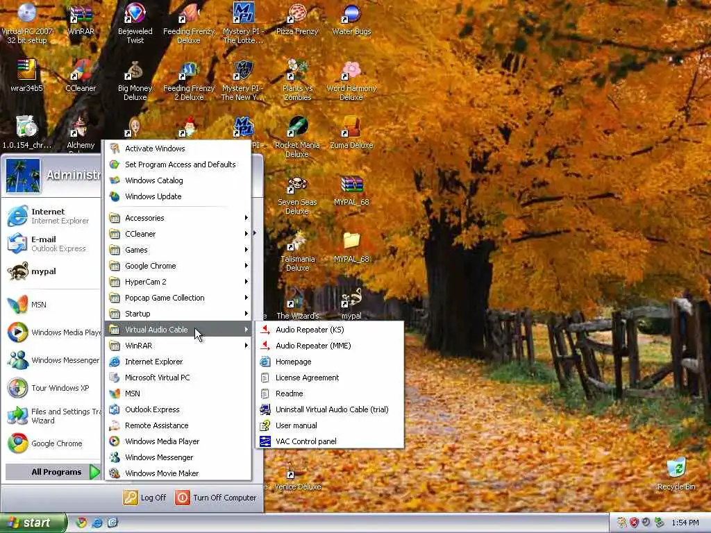Viewport: 711px width, 533px height.
Task: Expand the CCleaner programs folder
Action: pyautogui.click(x=178, y=234)
